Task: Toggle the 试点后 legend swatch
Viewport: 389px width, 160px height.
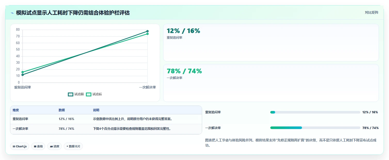Action: tap(89, 94)
